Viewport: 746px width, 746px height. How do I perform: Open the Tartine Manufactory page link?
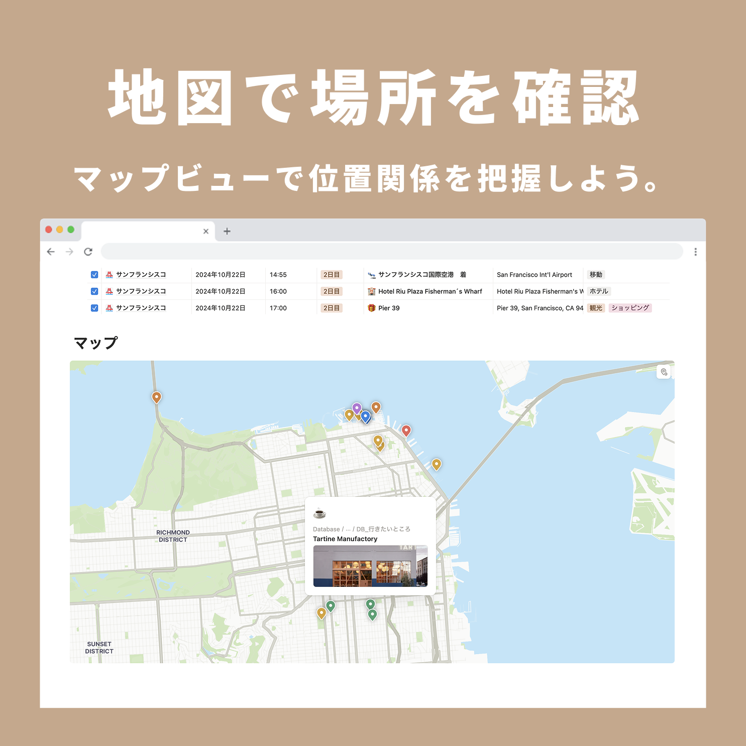(345, 539)
